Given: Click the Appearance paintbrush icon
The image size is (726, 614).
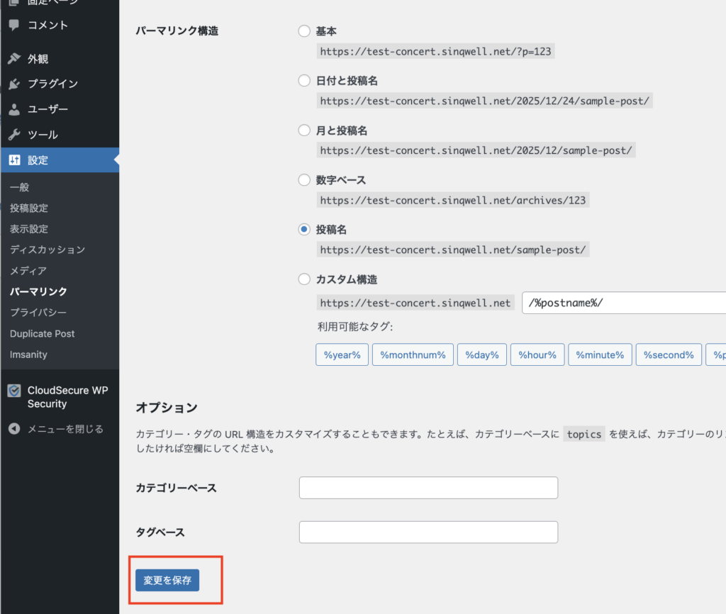Looking at the screenshot, I should (14, 59).
